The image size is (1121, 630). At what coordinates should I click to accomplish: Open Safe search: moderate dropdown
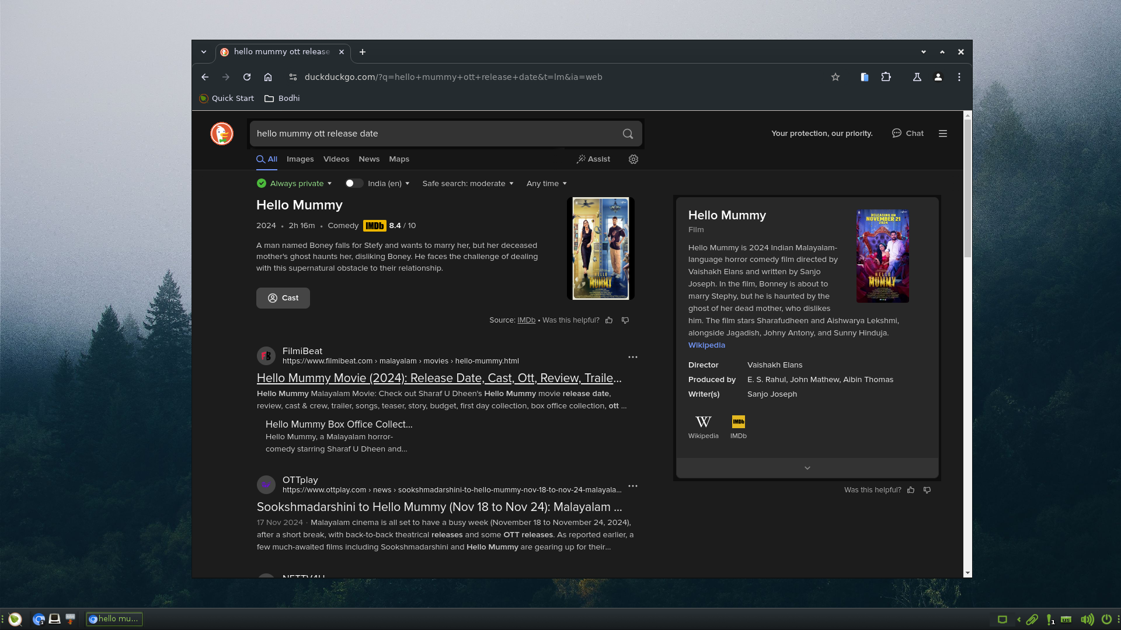point(468,183)
